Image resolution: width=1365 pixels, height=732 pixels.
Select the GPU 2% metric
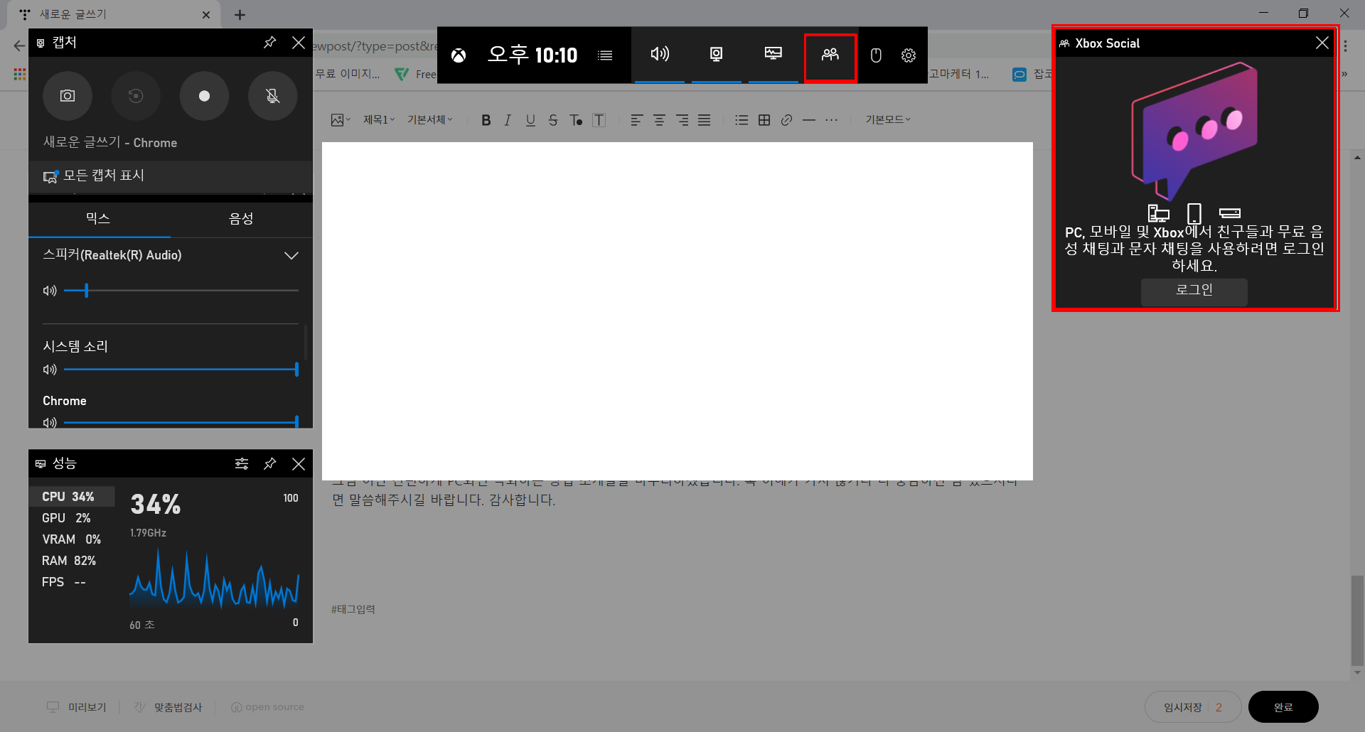[72, 518]
